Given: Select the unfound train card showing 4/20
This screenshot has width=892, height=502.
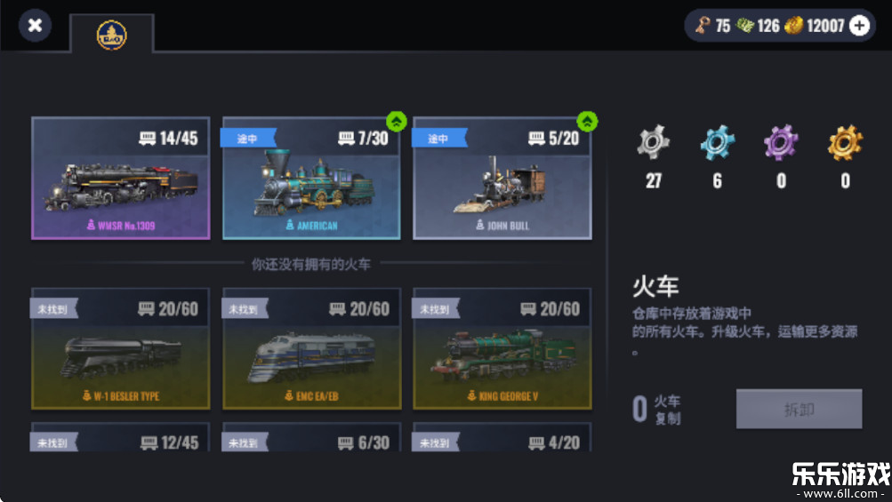Looking at the screenshot, I should pyautogui.click(x=502, y=437).
